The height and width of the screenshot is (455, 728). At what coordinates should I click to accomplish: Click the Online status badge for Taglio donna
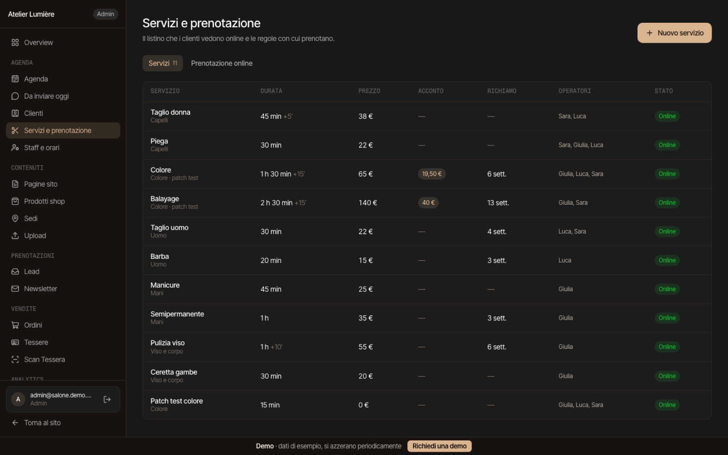[667, 116]
